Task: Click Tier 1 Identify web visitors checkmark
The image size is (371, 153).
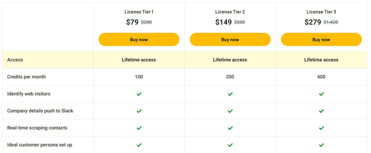Action: [139, 94]
